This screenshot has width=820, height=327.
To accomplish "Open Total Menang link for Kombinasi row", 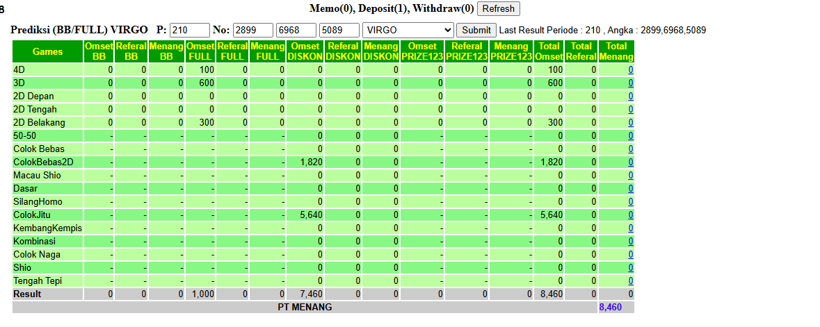I will [x=631, y=242].
